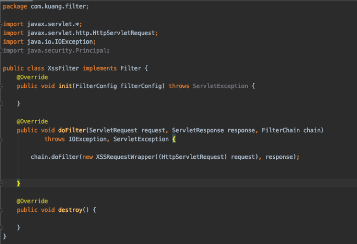Click the init method name
357x244 pixels.
(65, 86)
